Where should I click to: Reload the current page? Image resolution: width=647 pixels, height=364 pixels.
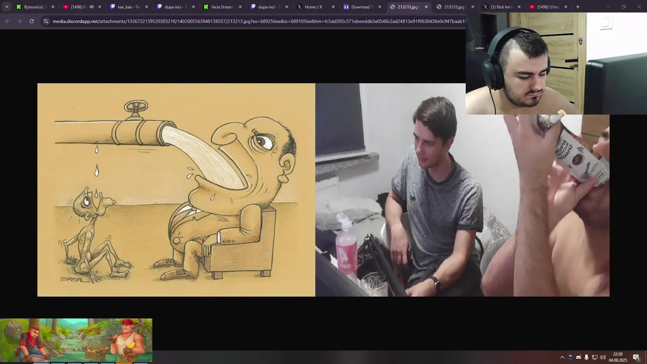click(31, 21)
